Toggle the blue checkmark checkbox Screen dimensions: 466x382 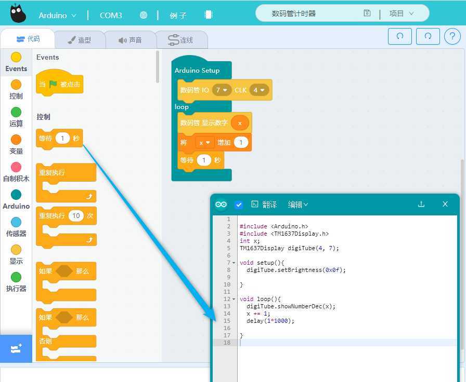pos(238,204)
